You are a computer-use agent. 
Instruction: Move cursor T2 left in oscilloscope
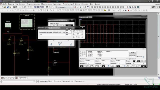83,54
